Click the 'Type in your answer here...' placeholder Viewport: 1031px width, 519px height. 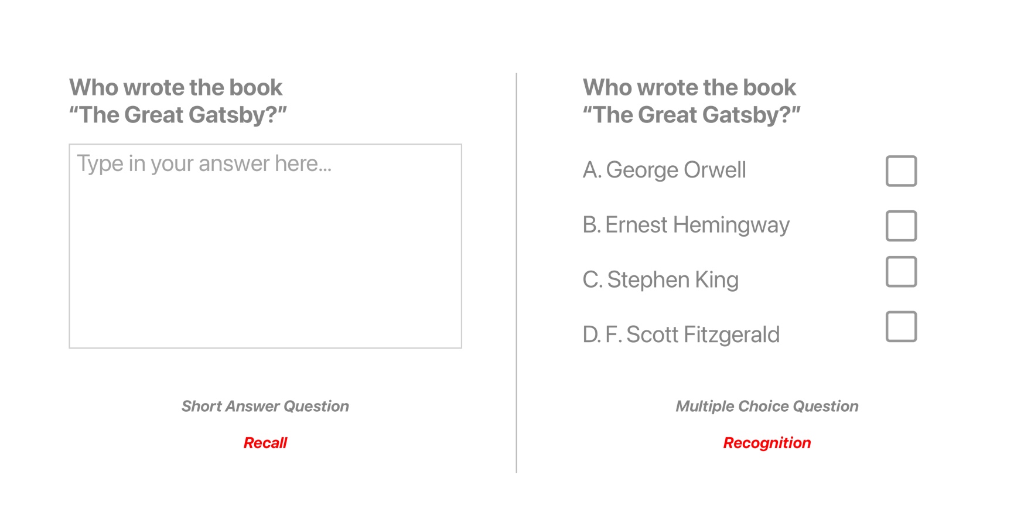(204, 163)
